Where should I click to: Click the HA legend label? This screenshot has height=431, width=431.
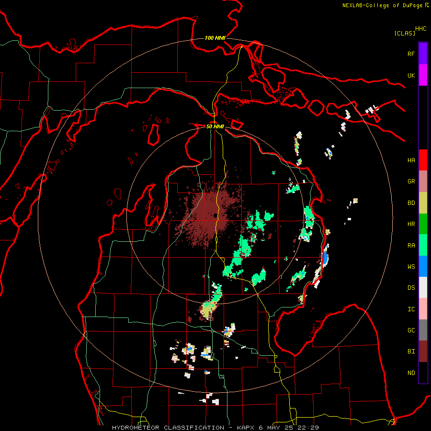[x=411, y=160]
